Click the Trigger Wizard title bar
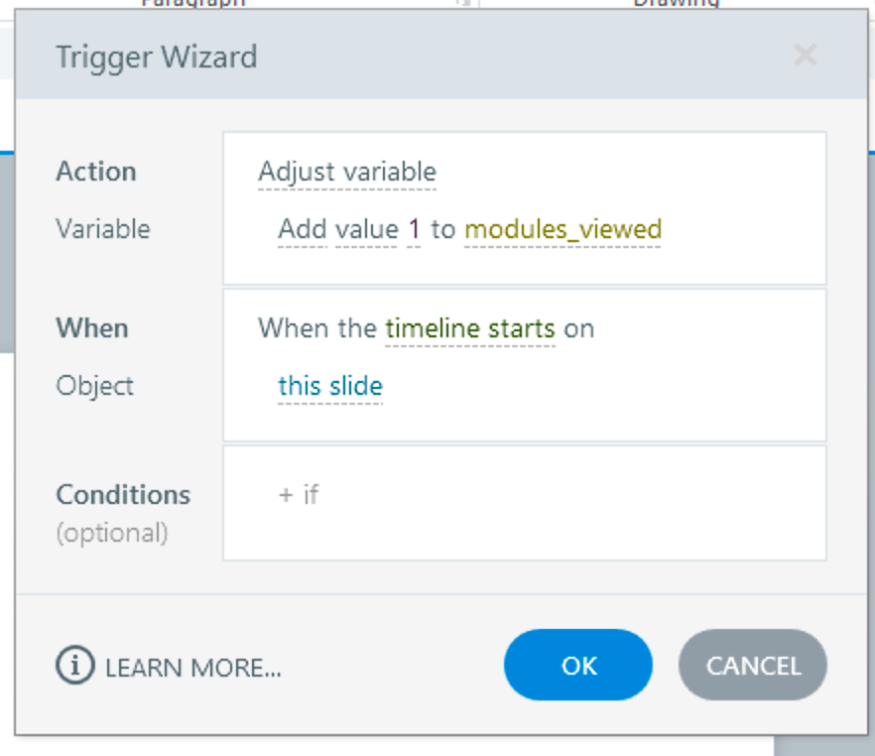875x756 pixels. pos(397,57)
